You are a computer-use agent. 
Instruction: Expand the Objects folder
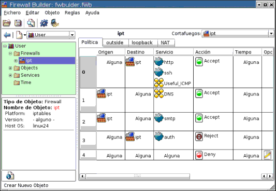point(10,68)
